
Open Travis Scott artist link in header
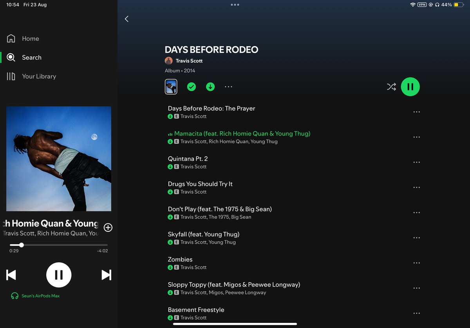click(x=189, y=61)
